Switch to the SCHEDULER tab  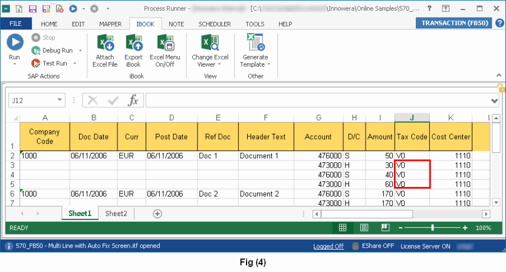click(215, 24)
